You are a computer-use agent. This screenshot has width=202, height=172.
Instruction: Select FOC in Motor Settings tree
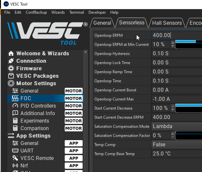click(x=26, y=99)
